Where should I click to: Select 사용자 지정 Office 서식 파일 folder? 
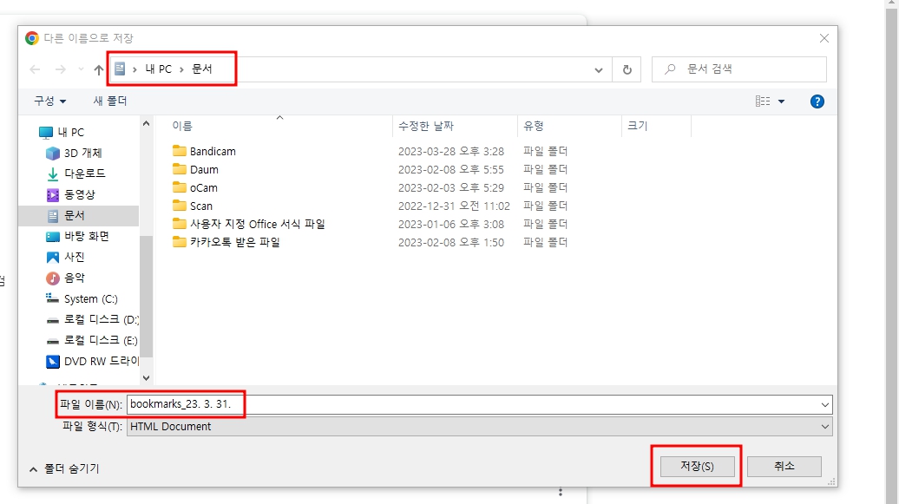pos(249,224)
